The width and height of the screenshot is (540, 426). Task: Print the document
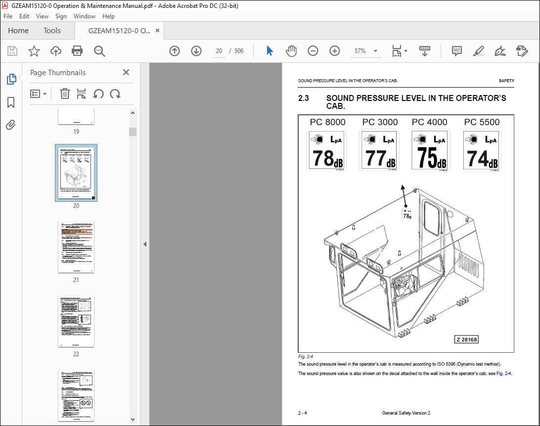coord(77,51)
